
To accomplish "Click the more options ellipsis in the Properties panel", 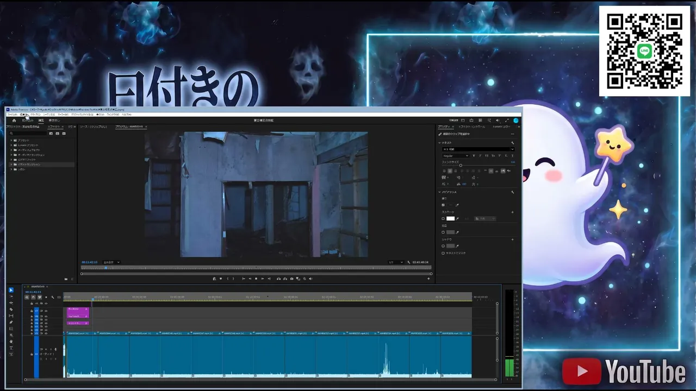I will coord(512,134).
